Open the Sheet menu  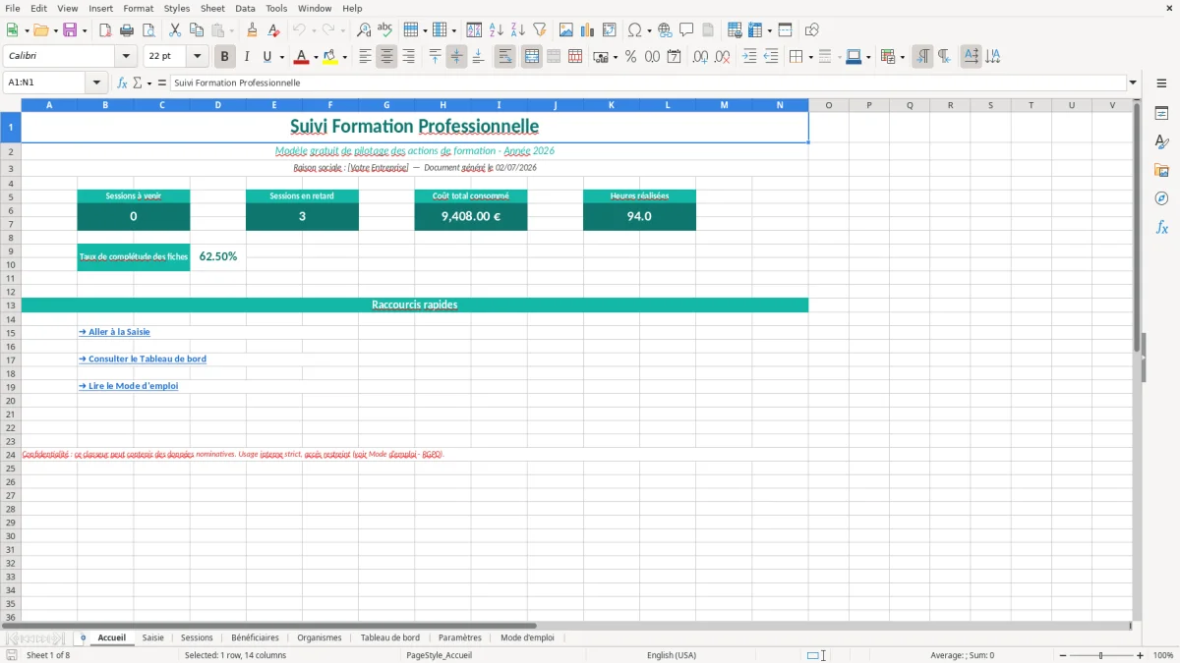coord(212,8)
